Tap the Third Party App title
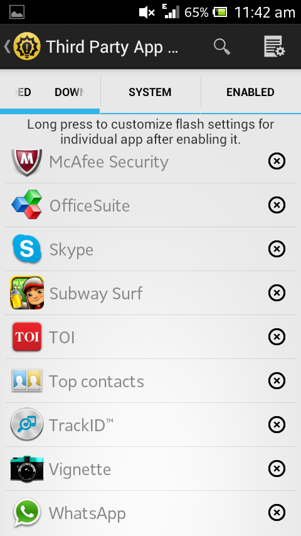This screenshot has height=536, width=301. [112, 46]
